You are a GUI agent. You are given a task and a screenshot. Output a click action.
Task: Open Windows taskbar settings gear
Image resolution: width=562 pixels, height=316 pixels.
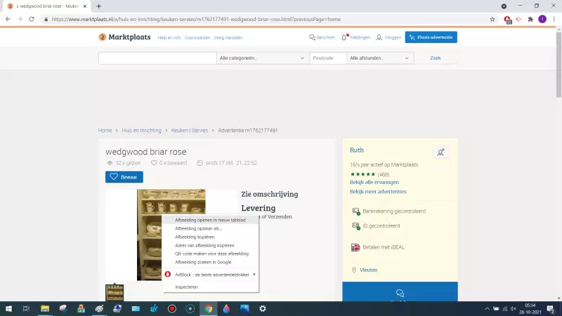point(263,308)
